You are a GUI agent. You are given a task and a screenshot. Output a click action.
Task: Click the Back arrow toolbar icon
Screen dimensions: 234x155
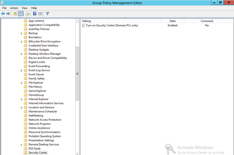(3, 14)
